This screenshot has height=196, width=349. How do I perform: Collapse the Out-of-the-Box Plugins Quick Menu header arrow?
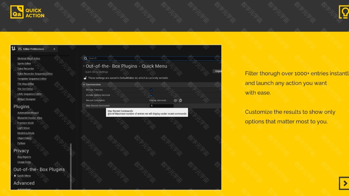click(84, 66)
